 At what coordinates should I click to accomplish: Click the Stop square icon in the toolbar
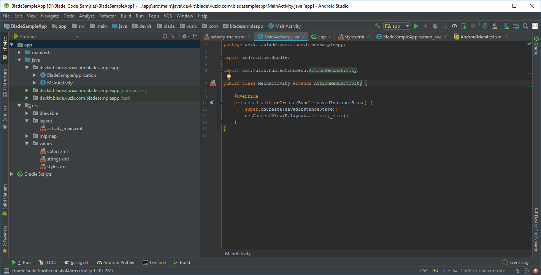(x=473, y=26)
